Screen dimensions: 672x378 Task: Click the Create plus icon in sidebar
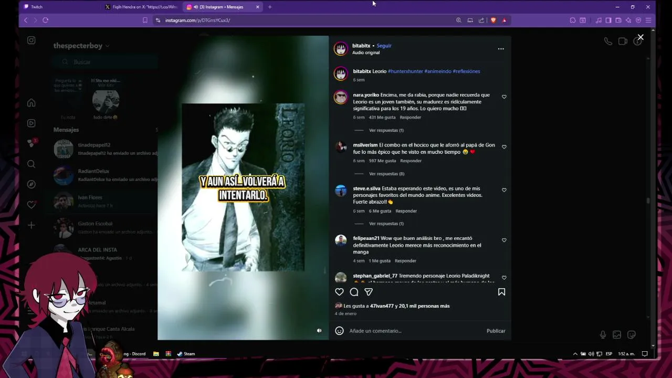(31, 225)
